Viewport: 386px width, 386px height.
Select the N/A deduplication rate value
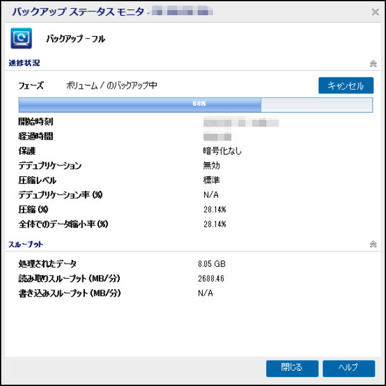(x=211, y=195)
